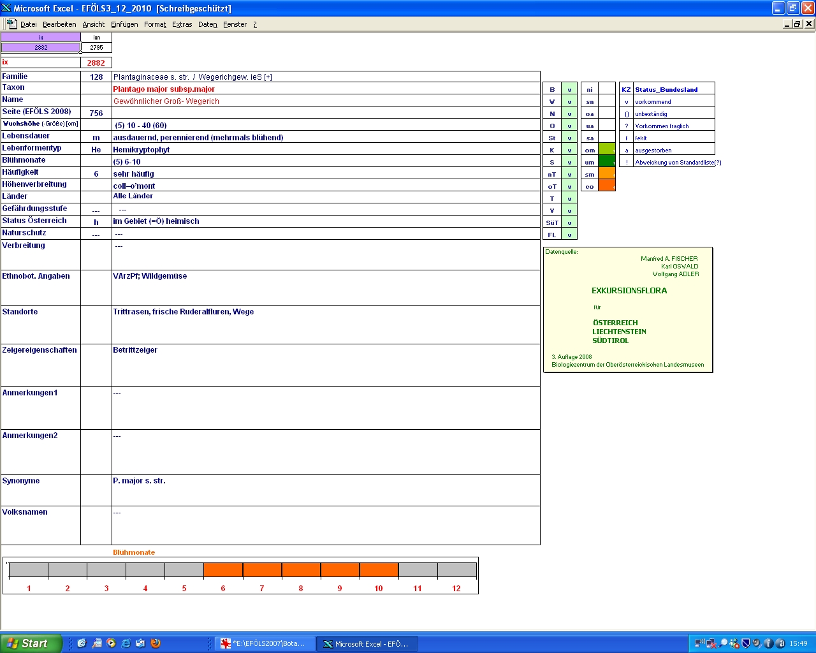Select the purple cell containing 2882

(x=41, y=47)
